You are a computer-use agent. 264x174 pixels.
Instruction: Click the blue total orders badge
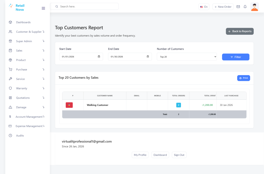click(x=178, y=105)
